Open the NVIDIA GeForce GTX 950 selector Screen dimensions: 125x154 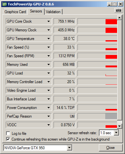point(38,148)
